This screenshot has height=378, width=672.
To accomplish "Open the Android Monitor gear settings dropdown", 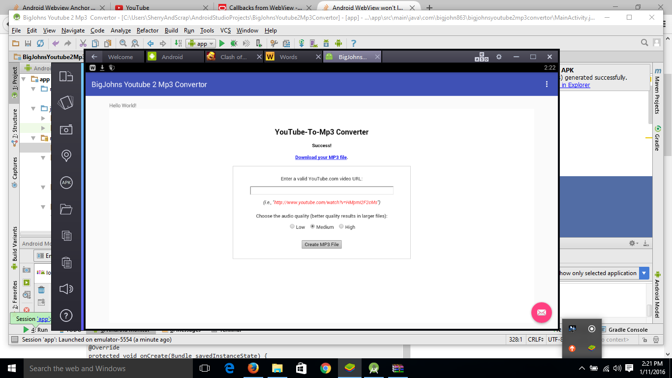I will coord(634,243).
